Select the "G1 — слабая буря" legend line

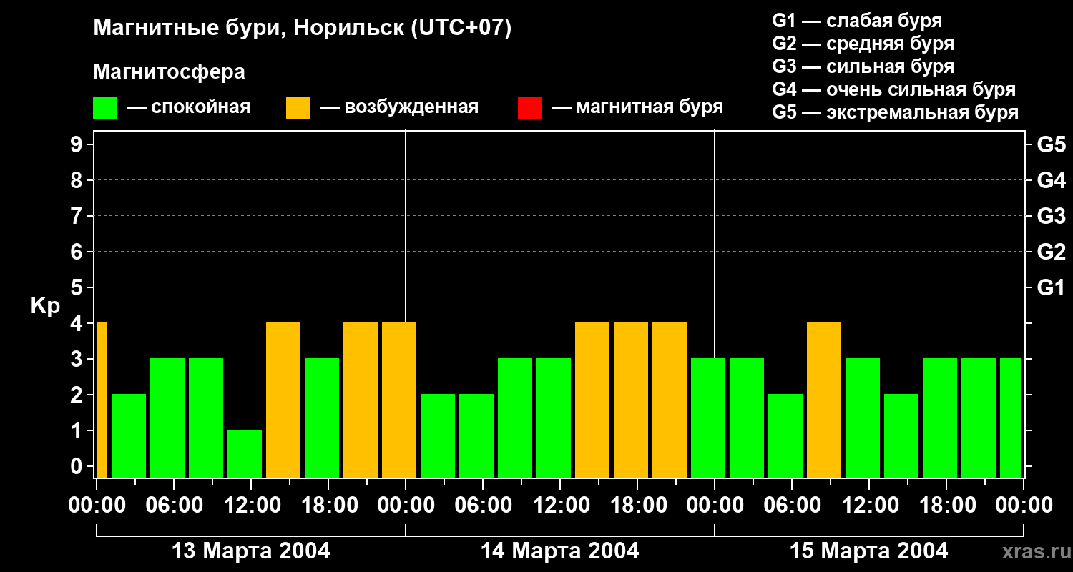coord(857,21)
